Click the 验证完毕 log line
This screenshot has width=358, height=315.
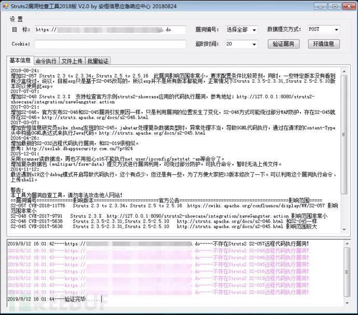[x=54, y=299]
